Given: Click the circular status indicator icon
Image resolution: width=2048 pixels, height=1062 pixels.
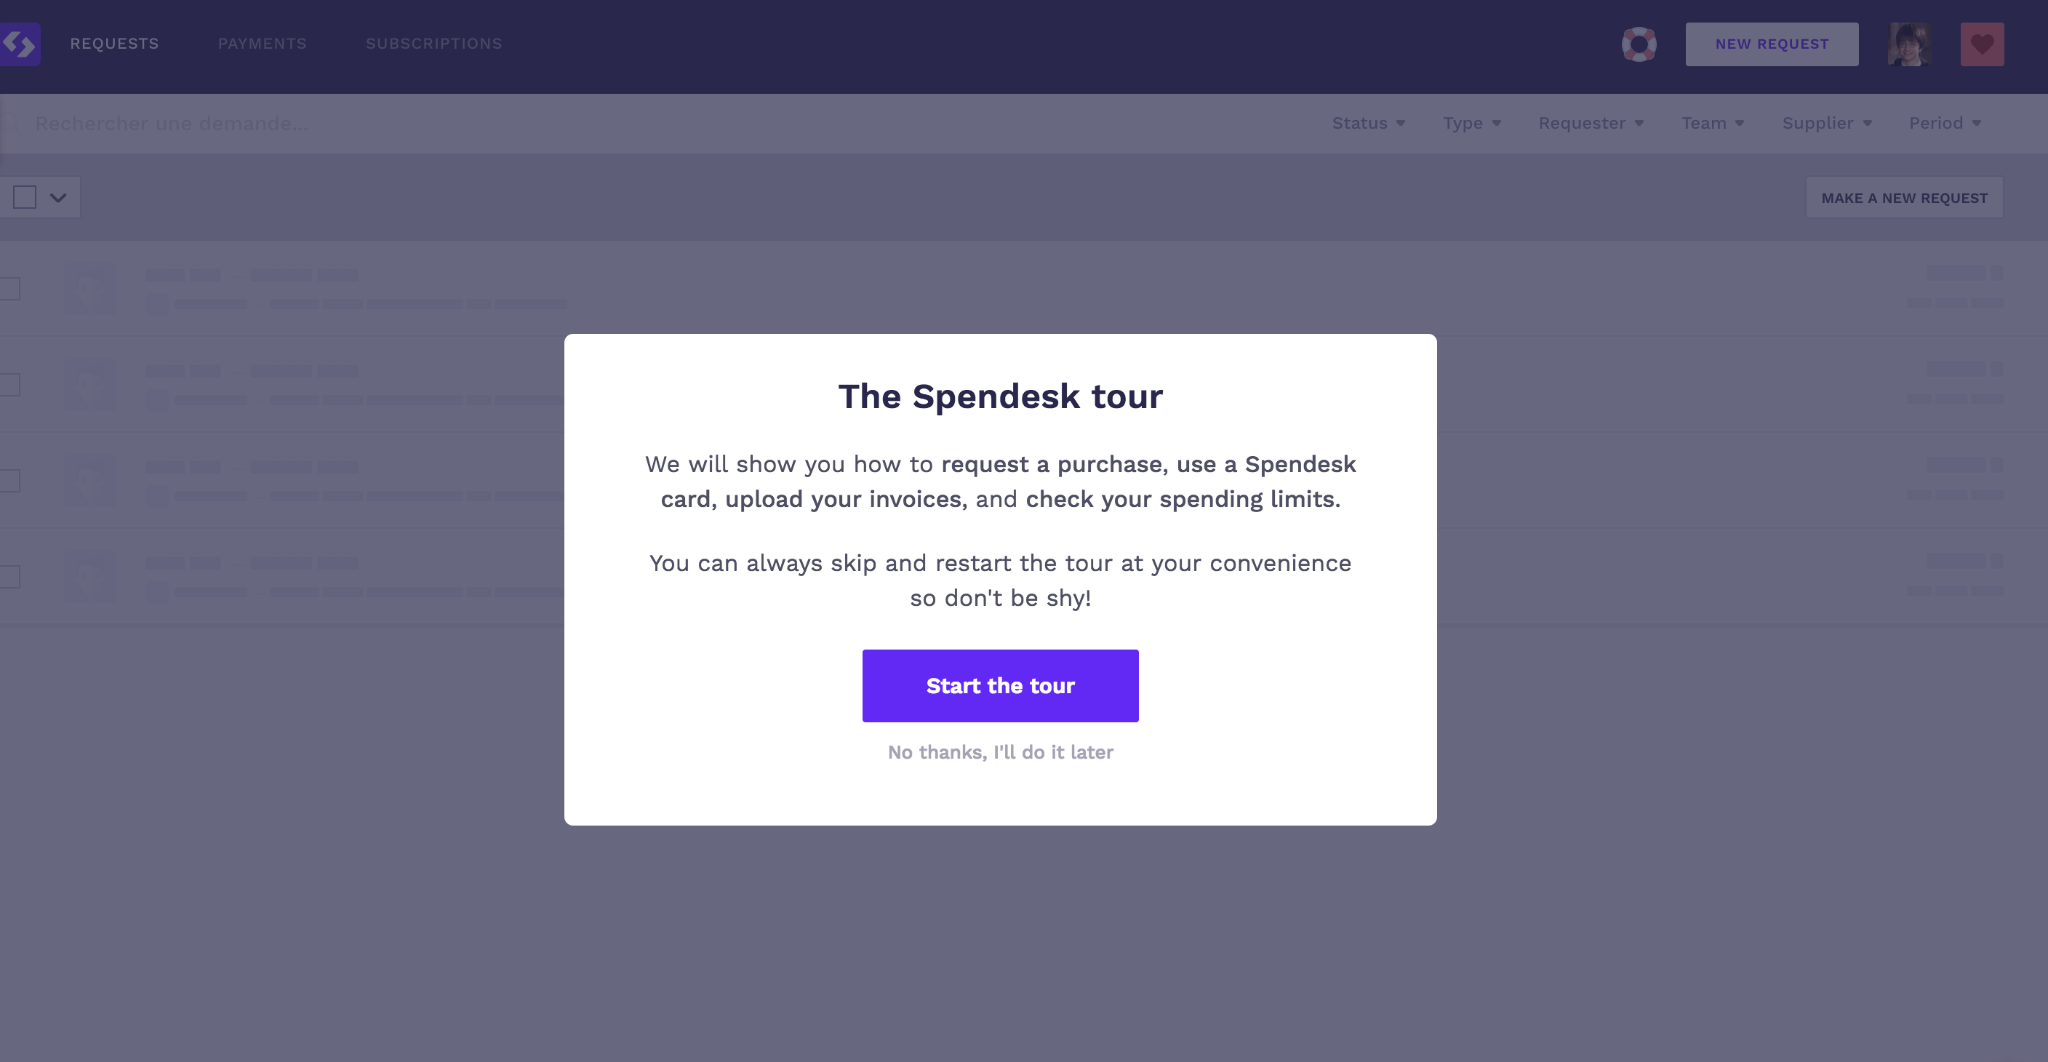Looking at the screenshot, I should (x=1638, y=44).
